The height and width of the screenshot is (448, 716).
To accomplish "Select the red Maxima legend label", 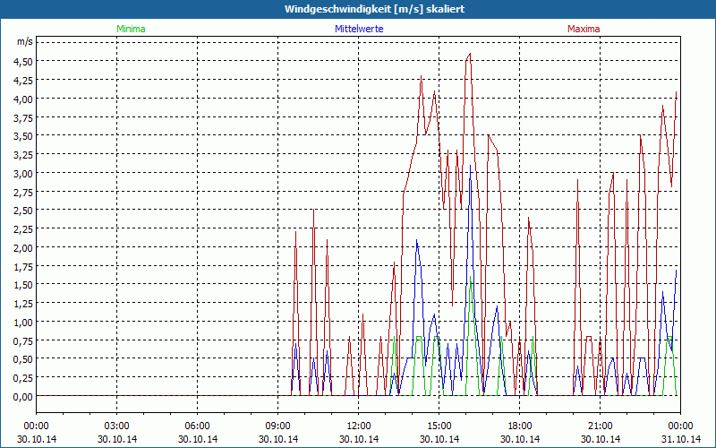I will [584, 29].
